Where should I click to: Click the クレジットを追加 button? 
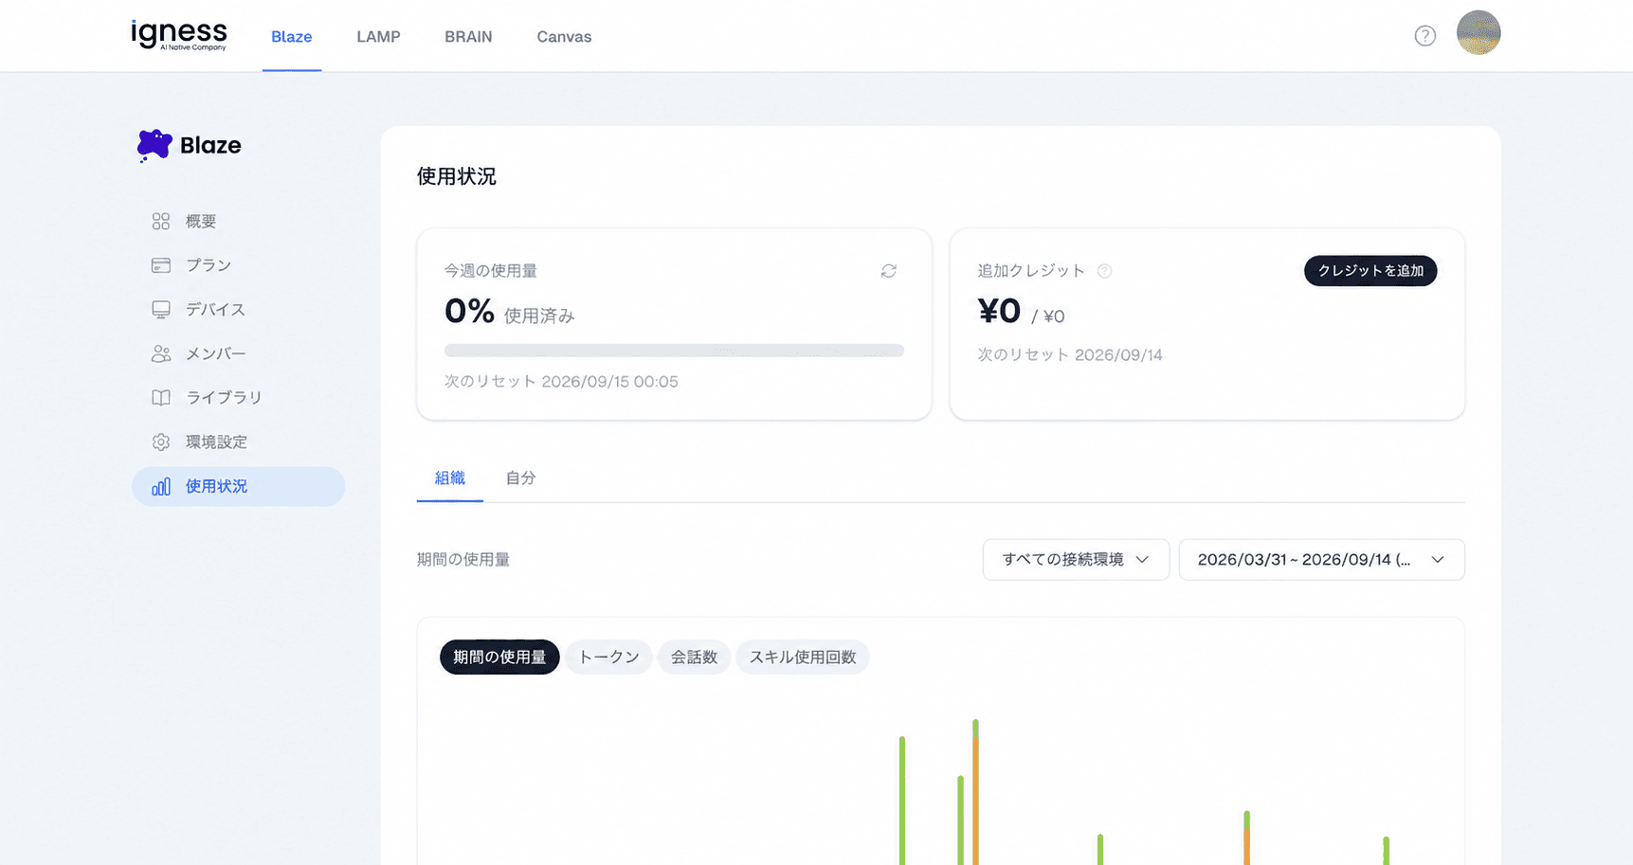[x=1370, y=271]
